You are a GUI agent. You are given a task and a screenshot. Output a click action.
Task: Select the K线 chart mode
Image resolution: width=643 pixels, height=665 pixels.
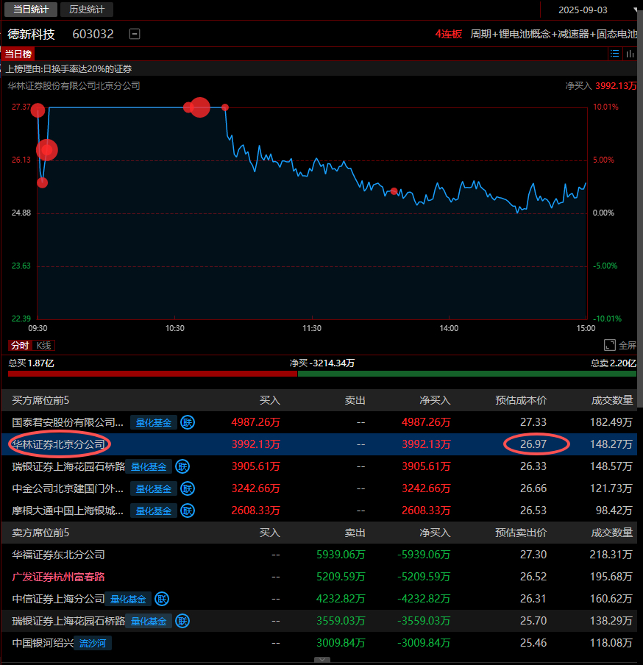click(x=43, y=346)
